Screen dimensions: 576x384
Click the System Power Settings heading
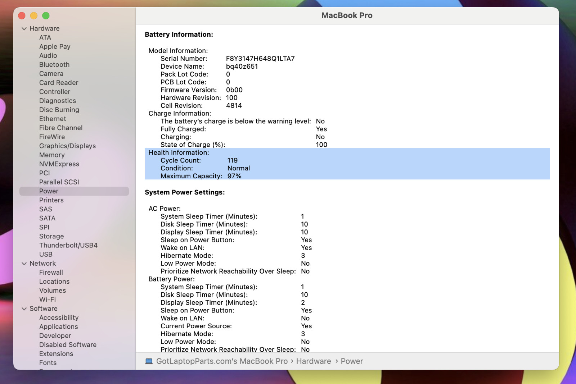coord(185,192)
